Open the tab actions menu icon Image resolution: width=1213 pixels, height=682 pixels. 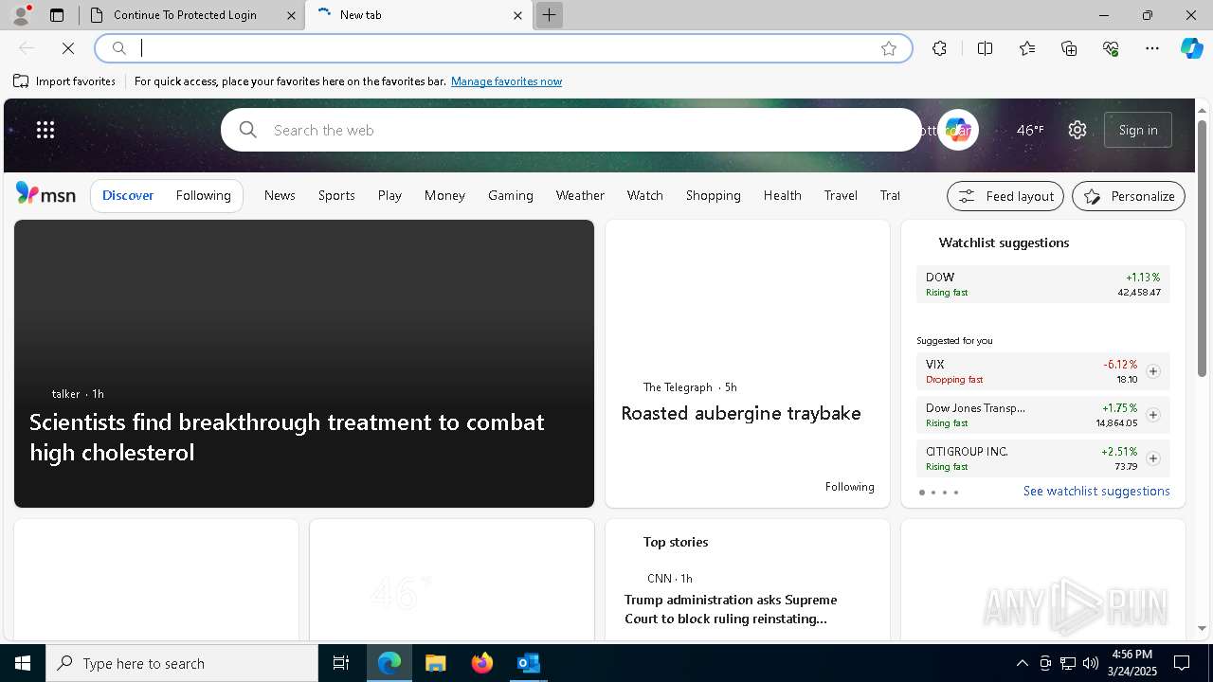[x=57, y=15]
